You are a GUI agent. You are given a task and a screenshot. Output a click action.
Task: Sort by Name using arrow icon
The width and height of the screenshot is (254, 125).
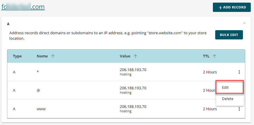53,56
